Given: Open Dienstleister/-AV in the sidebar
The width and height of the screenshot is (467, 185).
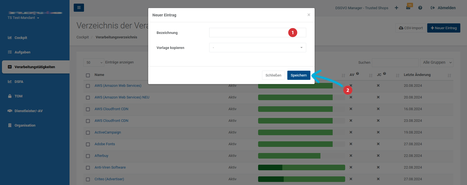Looking at the screenshot, I should [x=29, y=111].
